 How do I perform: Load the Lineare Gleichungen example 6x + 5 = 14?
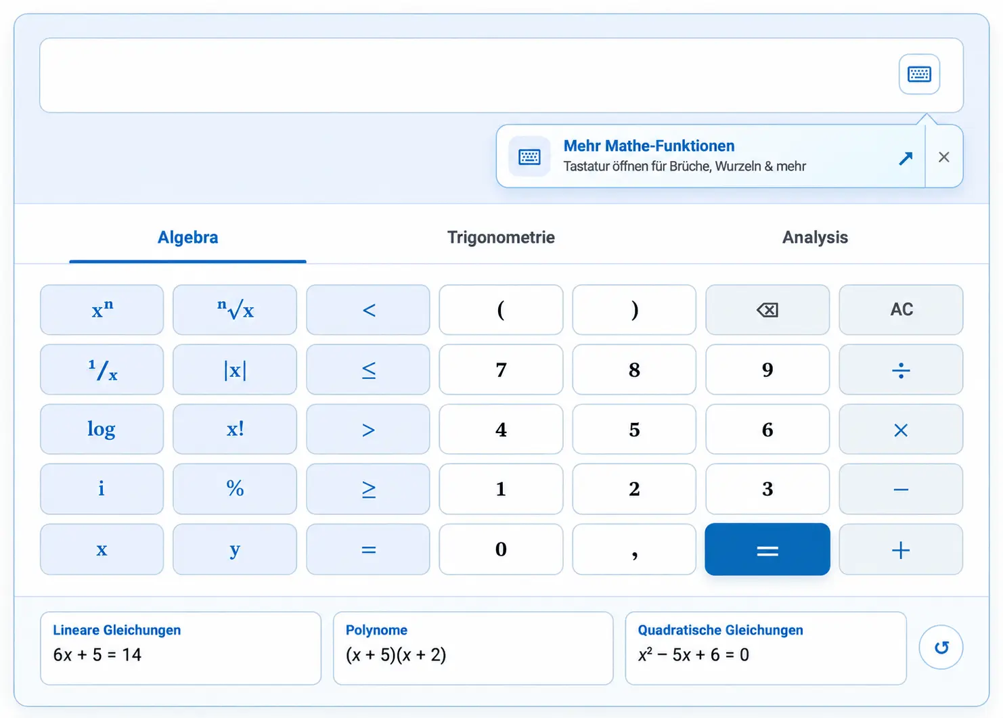(x=181, y=648)
